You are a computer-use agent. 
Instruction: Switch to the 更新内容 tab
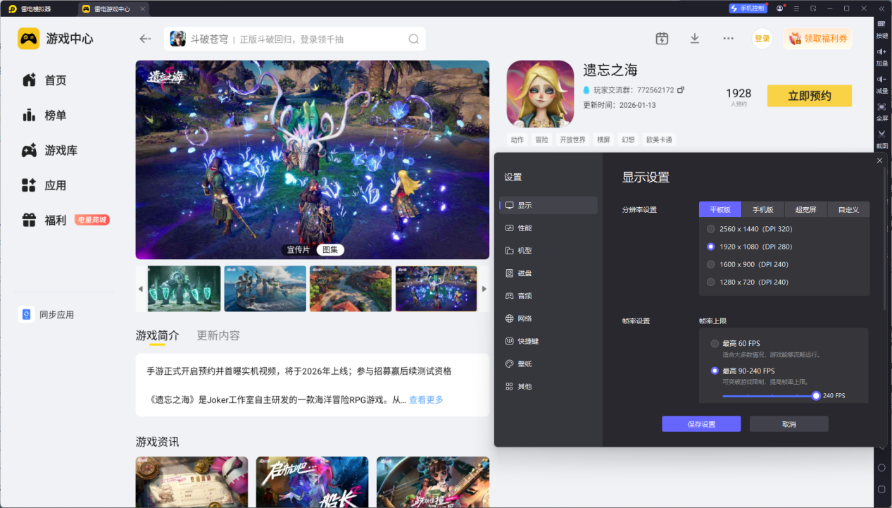coord(218,335)
